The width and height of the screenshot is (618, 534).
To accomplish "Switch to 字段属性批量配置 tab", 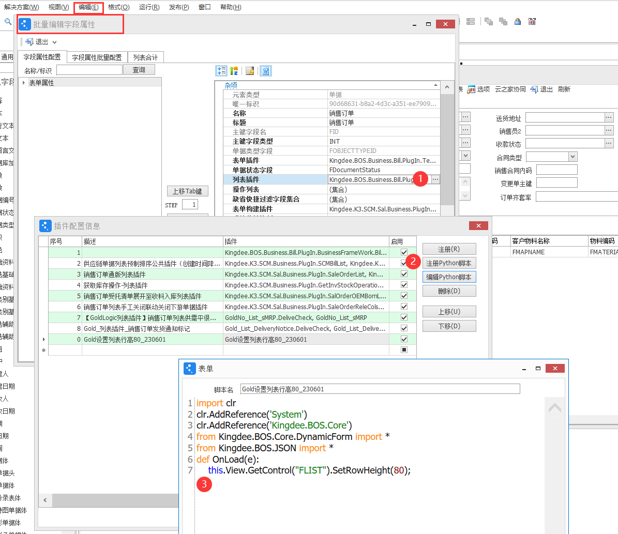I will (97, 57).
